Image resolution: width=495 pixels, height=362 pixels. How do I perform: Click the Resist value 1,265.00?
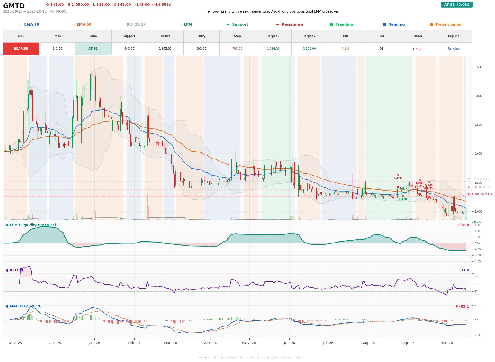point(165,49)
